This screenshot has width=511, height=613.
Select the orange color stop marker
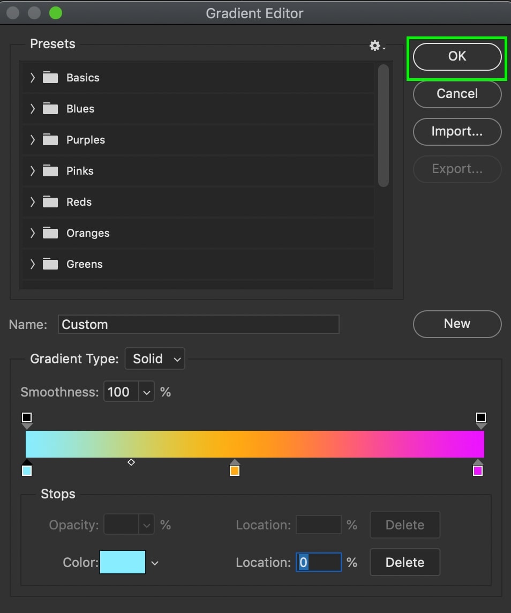point(235,468)
